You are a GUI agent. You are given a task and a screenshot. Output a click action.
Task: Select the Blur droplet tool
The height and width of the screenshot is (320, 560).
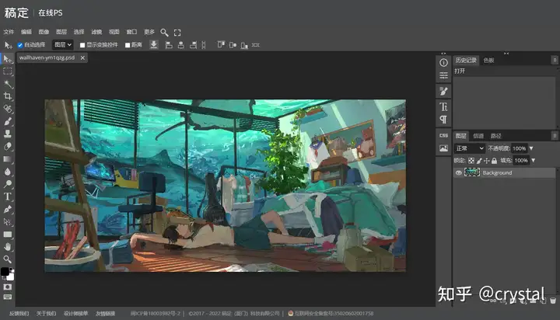point(8,172)
